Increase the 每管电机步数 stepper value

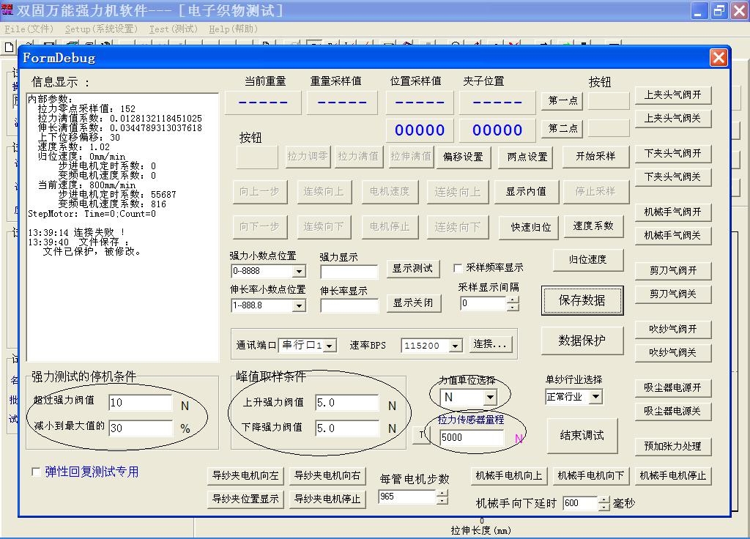pyautogui.click(x=442, y=493)
